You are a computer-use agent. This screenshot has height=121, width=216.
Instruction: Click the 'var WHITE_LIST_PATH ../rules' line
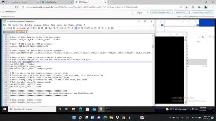25,84
